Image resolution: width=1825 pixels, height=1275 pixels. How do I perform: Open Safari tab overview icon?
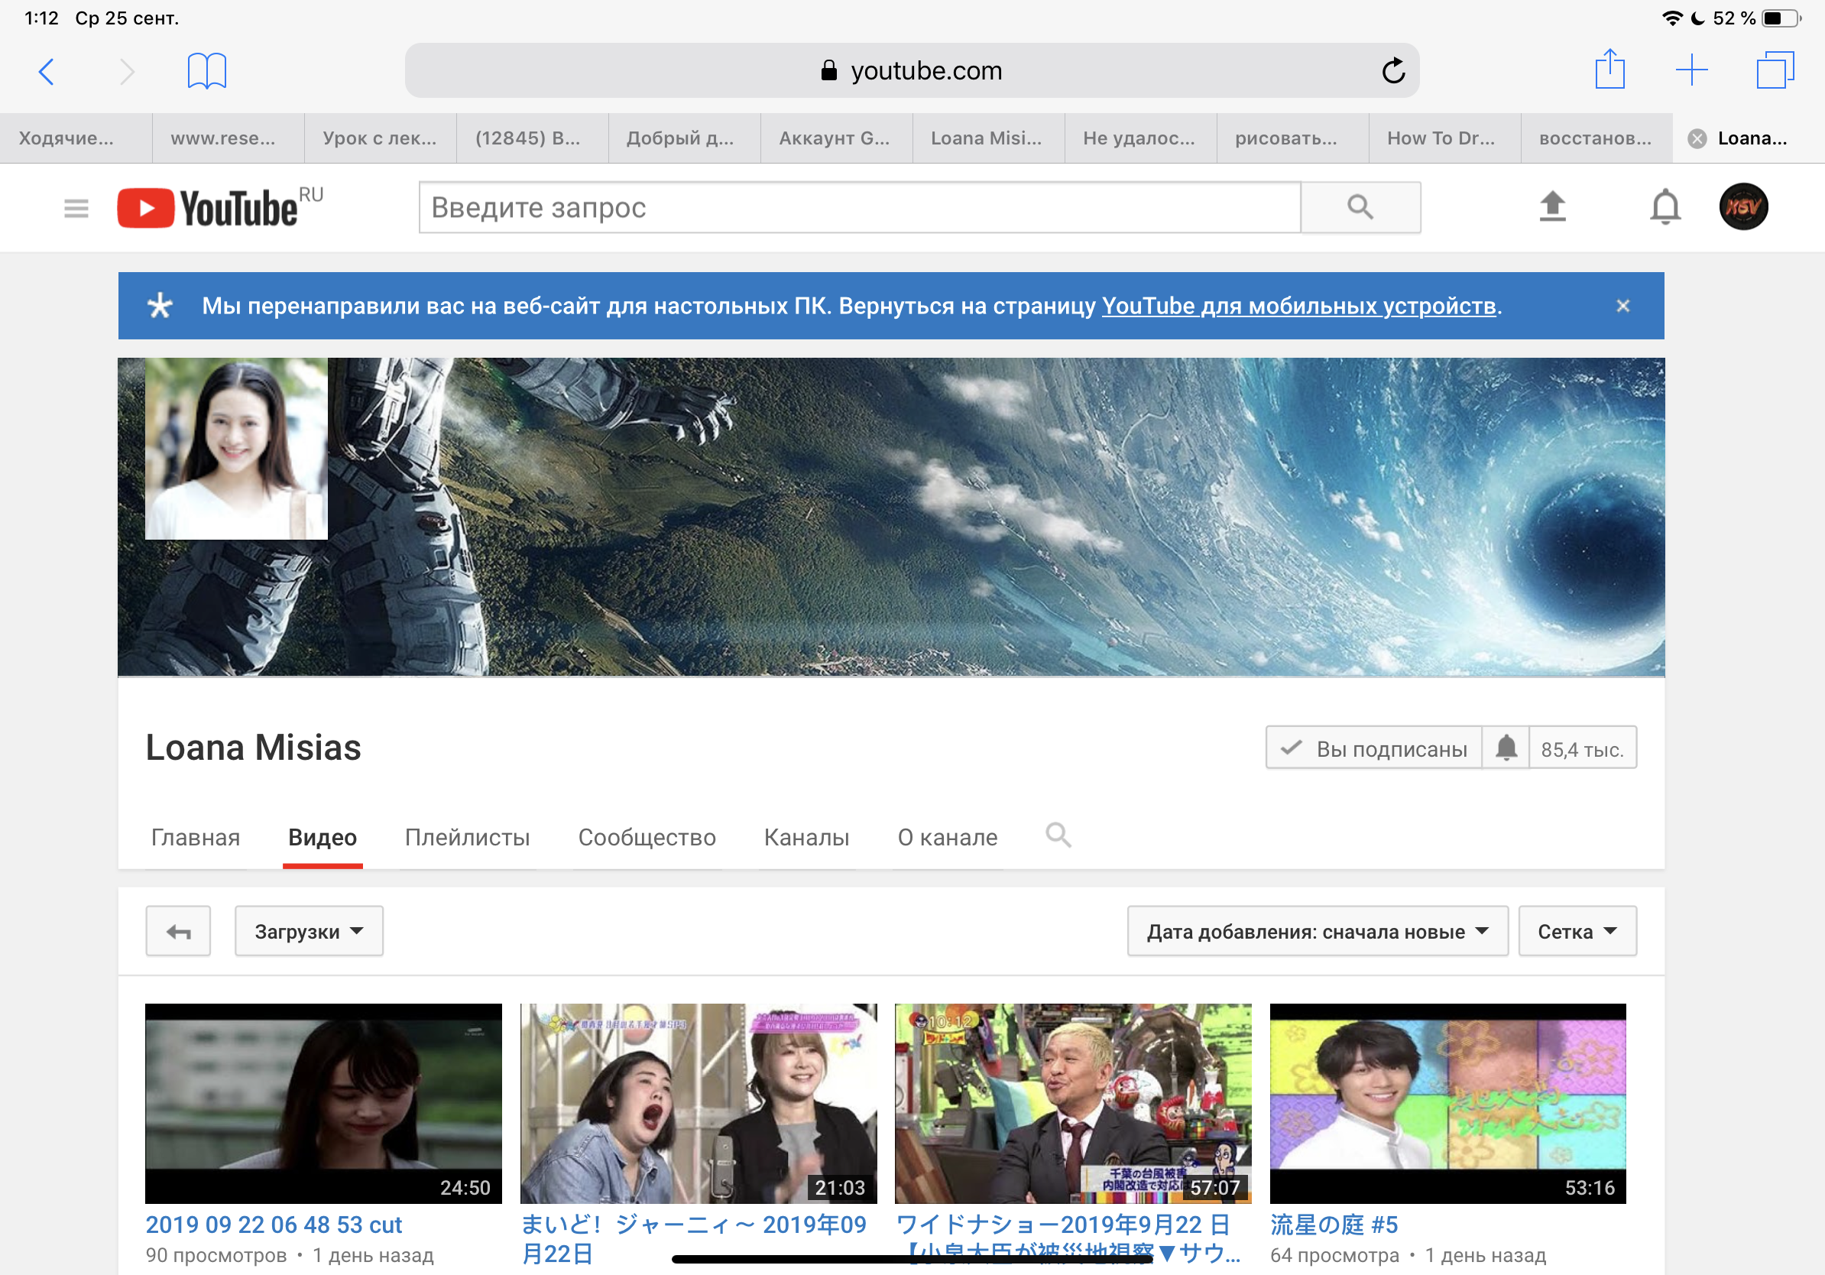[x=1774, y=70]
